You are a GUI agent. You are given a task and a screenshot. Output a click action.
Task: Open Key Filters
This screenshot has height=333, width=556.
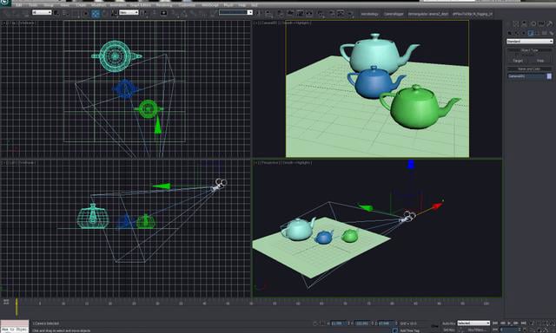(x=477, y=330)
